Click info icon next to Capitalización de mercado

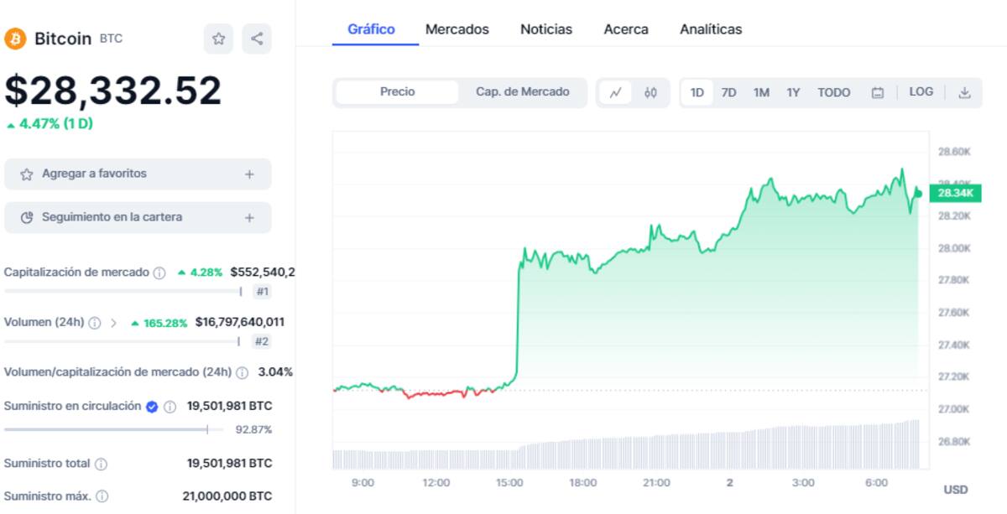[159, 273]
